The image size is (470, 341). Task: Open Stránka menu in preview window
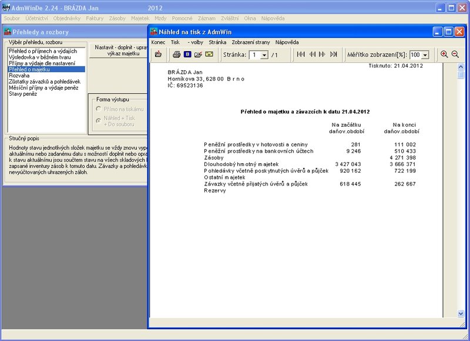coord(217,42)
